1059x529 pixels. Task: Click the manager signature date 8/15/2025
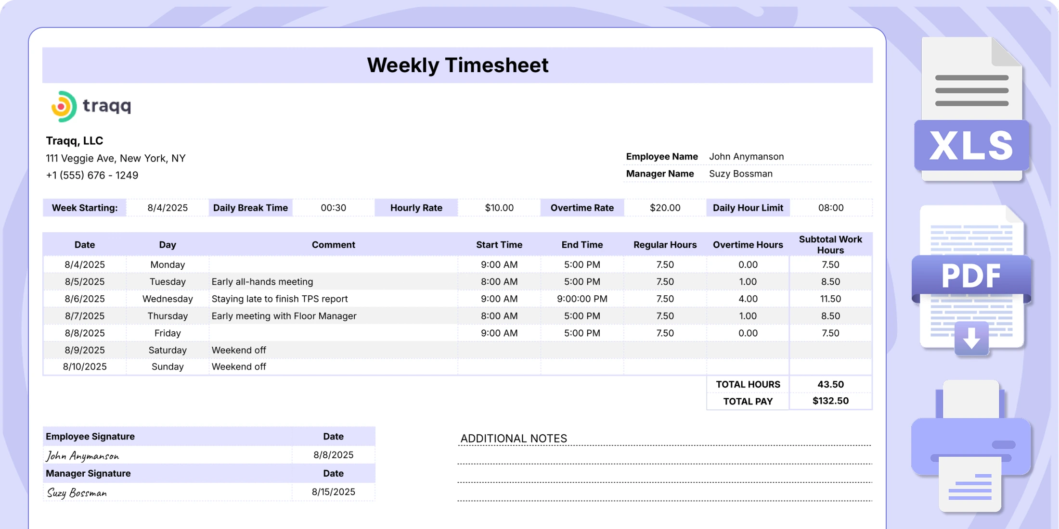tap(333, 492)
